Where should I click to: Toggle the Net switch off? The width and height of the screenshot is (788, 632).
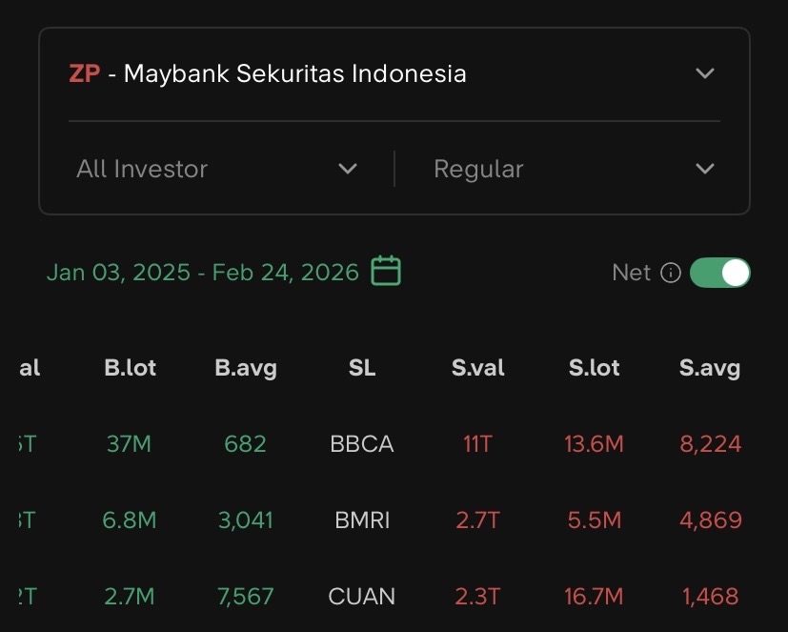[x=719, y=273]
